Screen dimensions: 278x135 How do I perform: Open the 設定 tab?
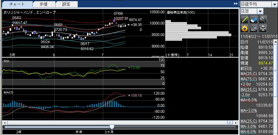[66, 4]
